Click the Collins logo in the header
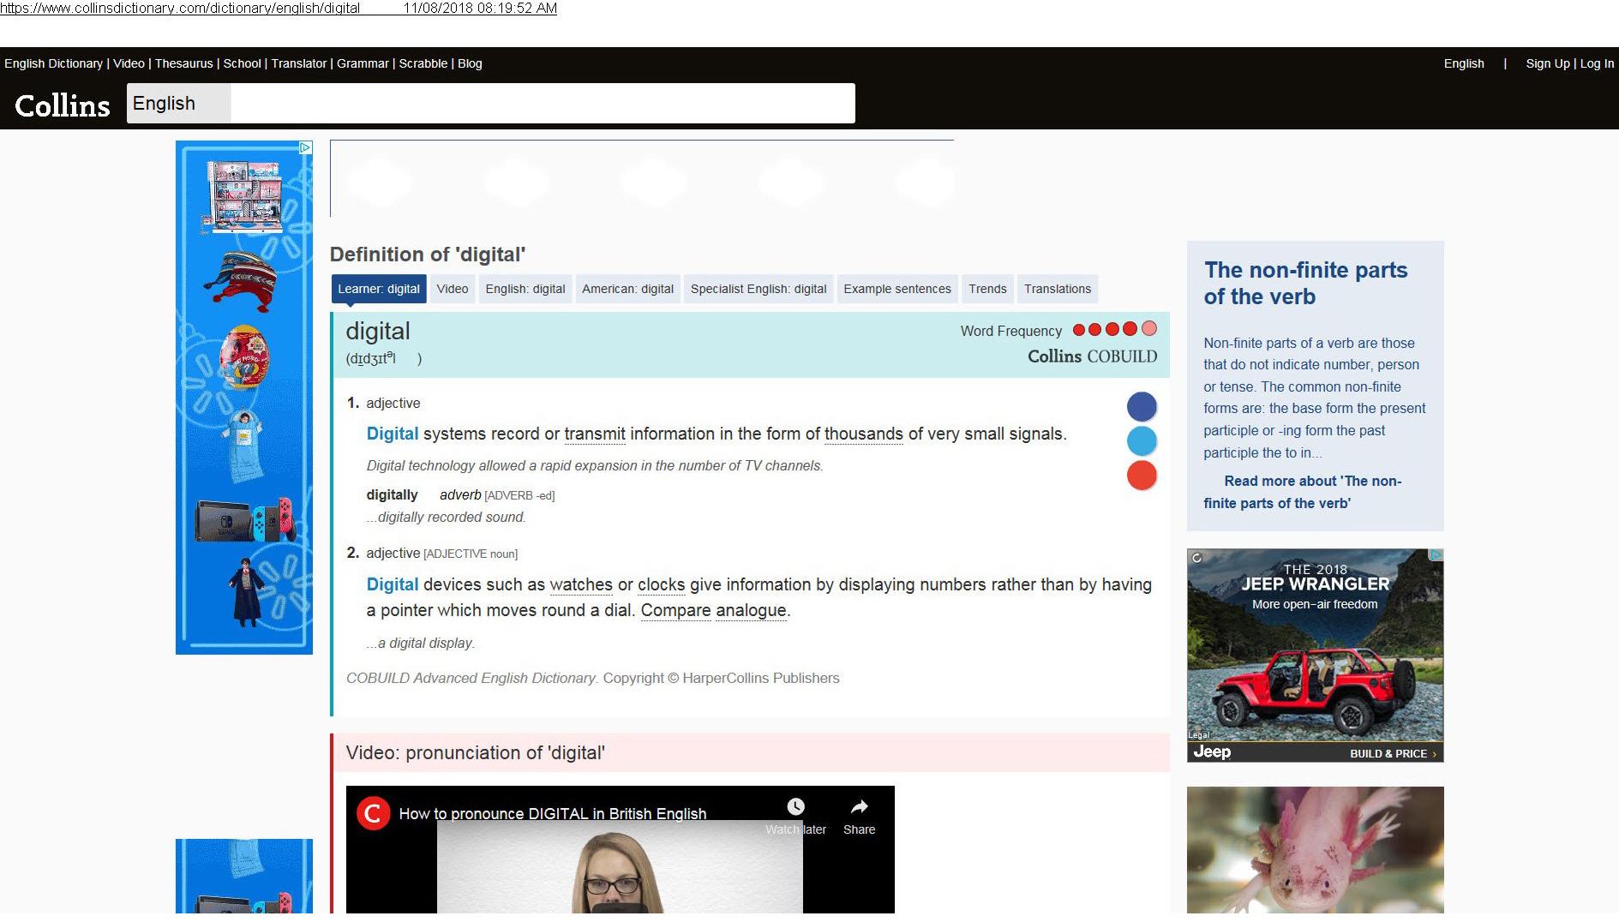The image size is (1619, 922). (x=62, y=105)
